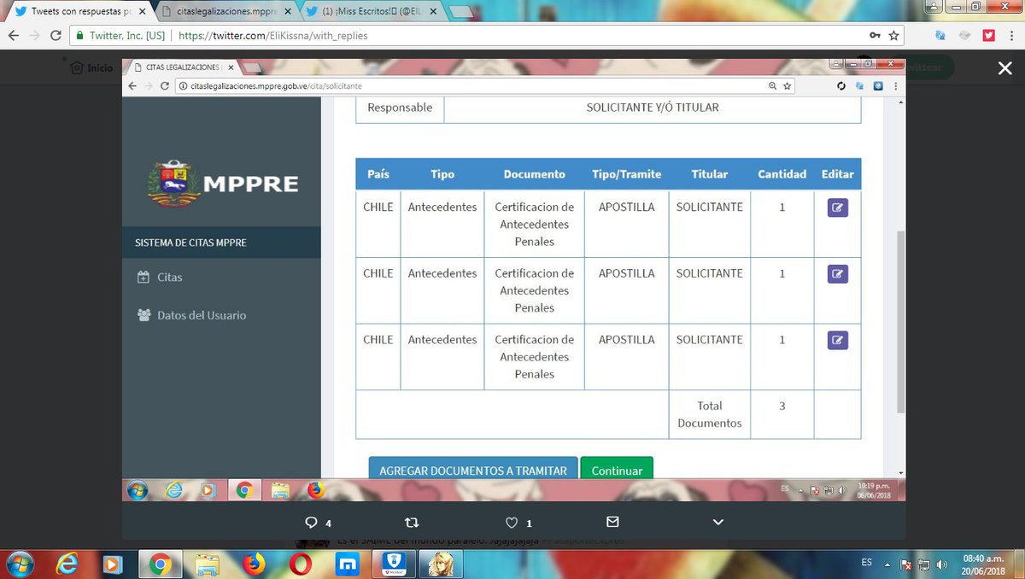Go back in the outer Chrome window
Screen dimensions: 1025x579
click(14, 36)
